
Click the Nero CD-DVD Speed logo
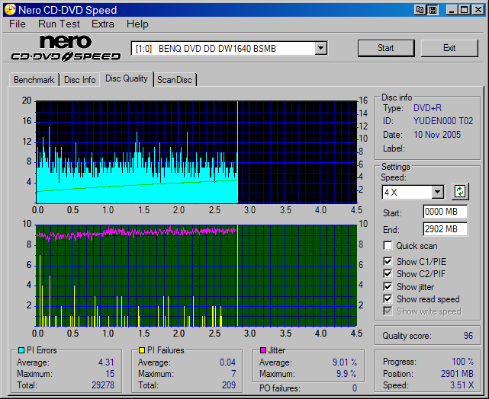66,48
